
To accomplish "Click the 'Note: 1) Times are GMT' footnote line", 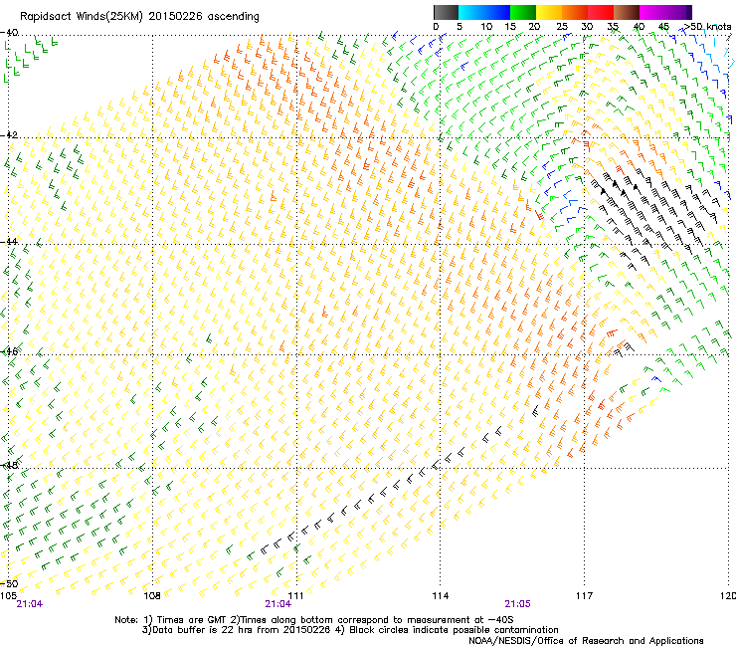I will (x=314, y=620).
